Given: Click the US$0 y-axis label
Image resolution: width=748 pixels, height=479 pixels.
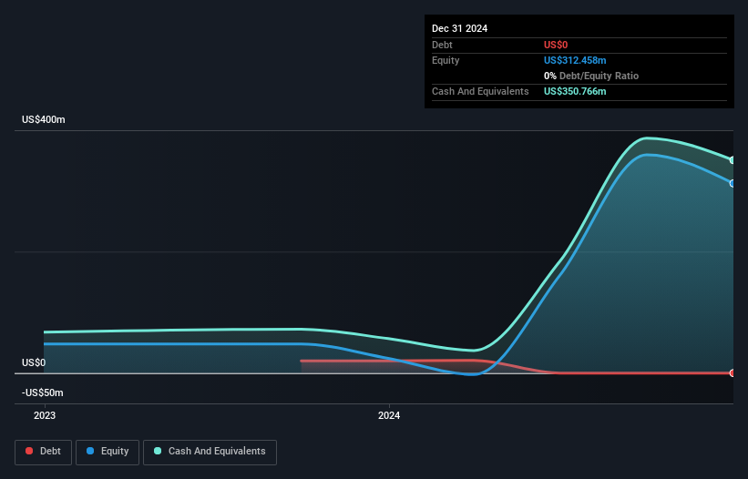Looking at the screenshot, I should pyautogui.click(x=34, y=362).
